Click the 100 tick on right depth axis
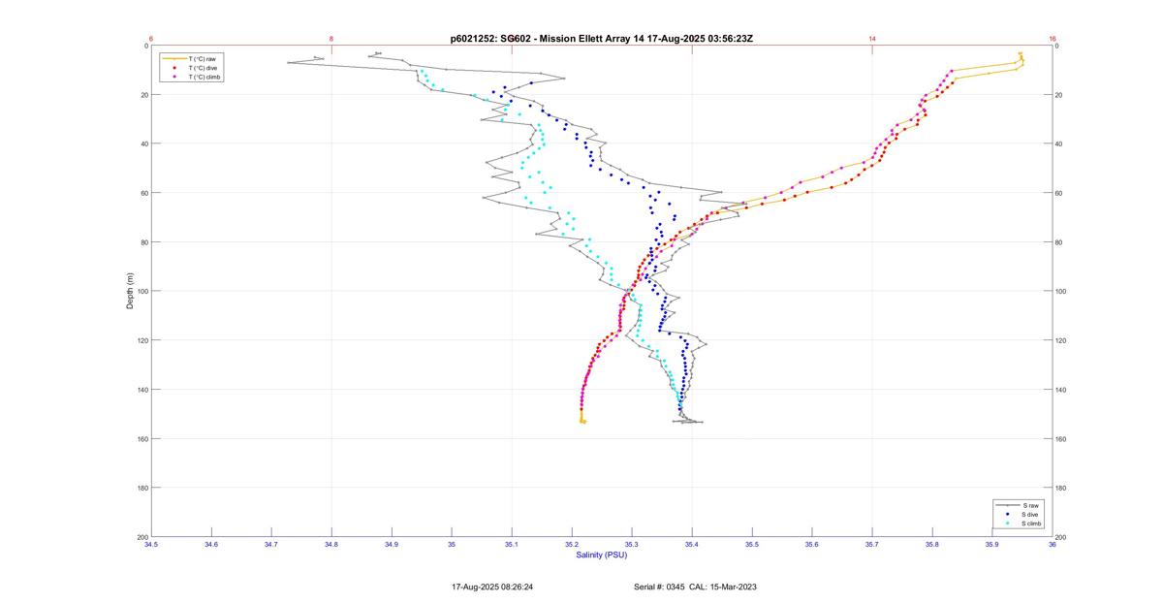 click(1061, 291)
